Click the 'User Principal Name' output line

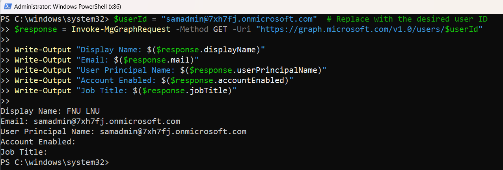(x=123, y=131)
